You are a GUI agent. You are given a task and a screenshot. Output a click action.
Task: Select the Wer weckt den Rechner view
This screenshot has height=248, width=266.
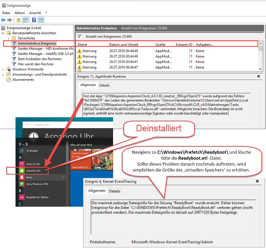click(35, 64)
